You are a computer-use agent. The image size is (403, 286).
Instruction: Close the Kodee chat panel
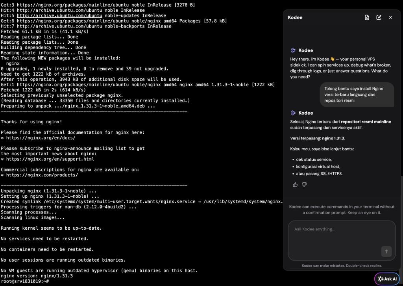pyautogui.click(x=390, y=17)
